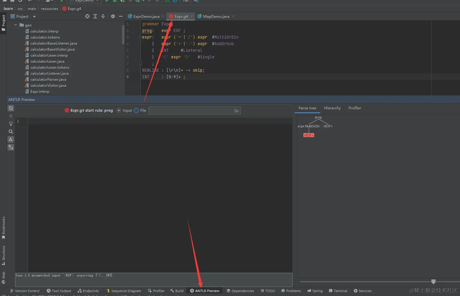Image resolution: width=460 pixels, height=296 pixels.
Task: Open TODO tool window
Action: point(268,291)
